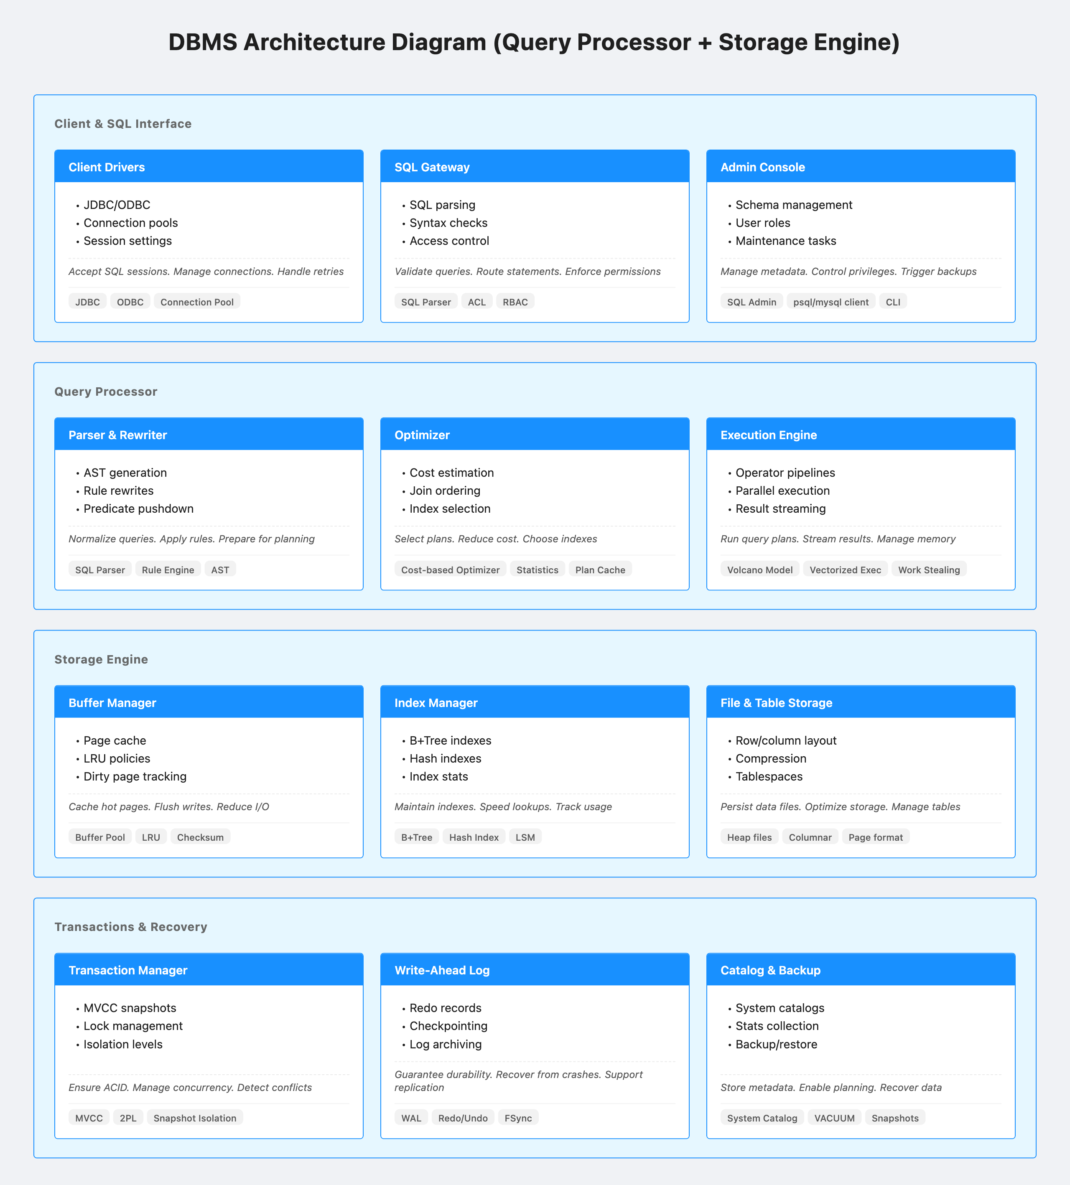
Task: Click the Client Drivers card header
Action: [x=209, y=167]
